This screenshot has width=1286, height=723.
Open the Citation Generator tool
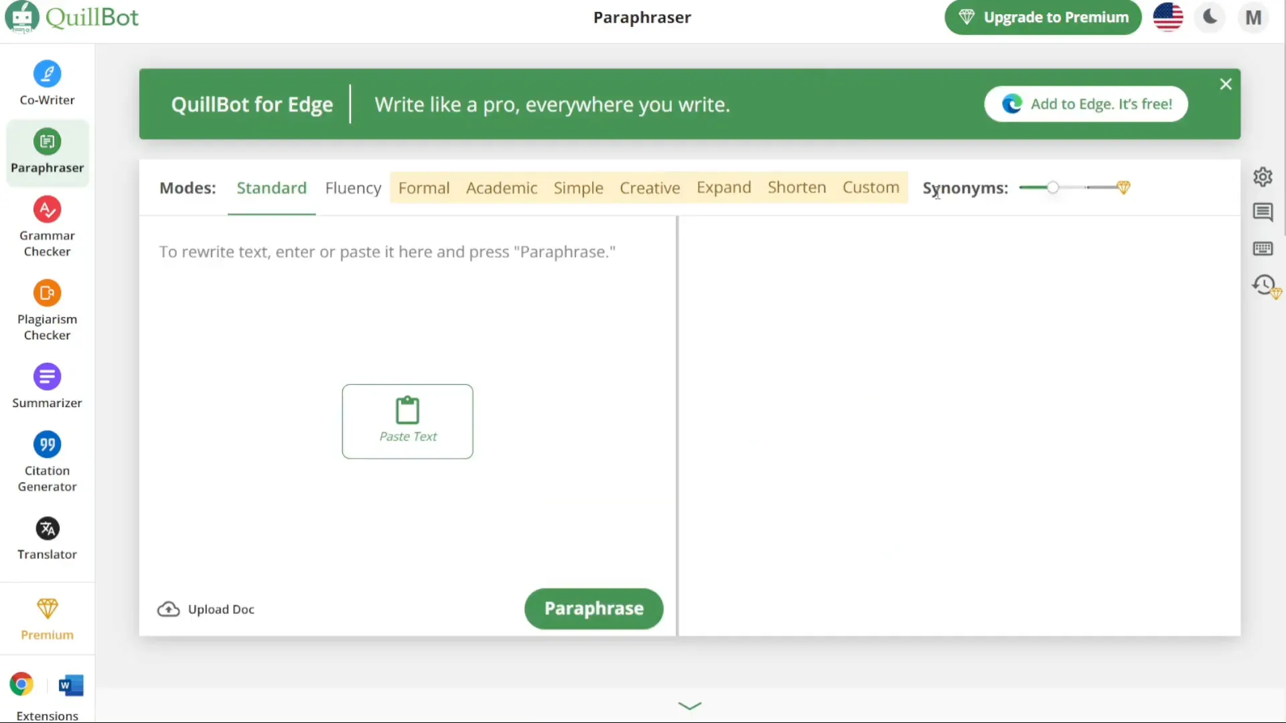(47, 462)
